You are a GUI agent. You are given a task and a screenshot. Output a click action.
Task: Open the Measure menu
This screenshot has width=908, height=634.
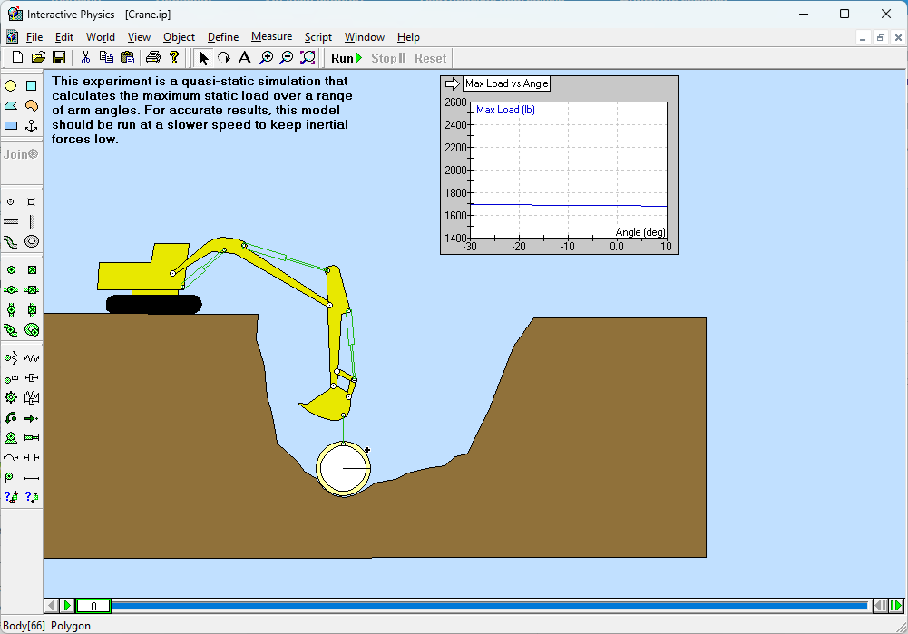click(271, 37)
